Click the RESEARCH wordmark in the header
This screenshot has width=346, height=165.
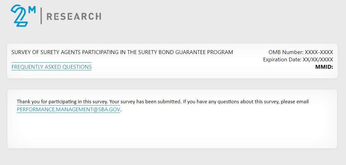click(74, 16)
